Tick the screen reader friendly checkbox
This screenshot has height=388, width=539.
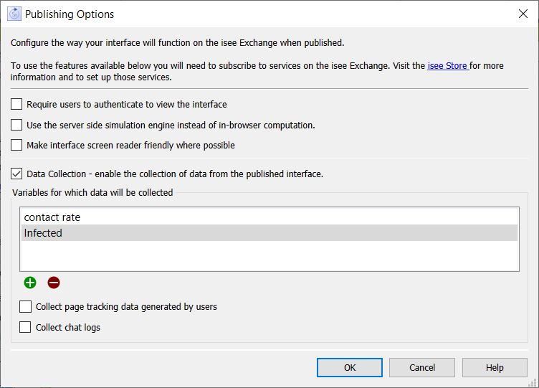(16, 145)
